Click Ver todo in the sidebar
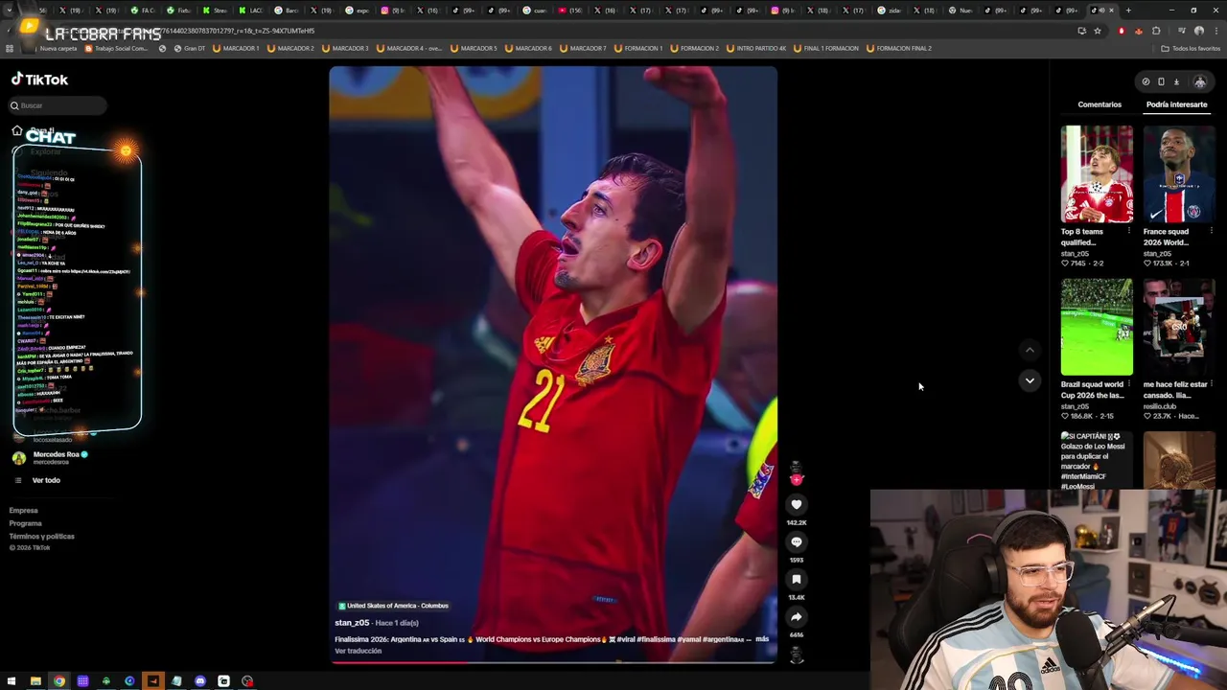Image resolution: width=1227 pixels, height=690 pixels. point(46,480)
